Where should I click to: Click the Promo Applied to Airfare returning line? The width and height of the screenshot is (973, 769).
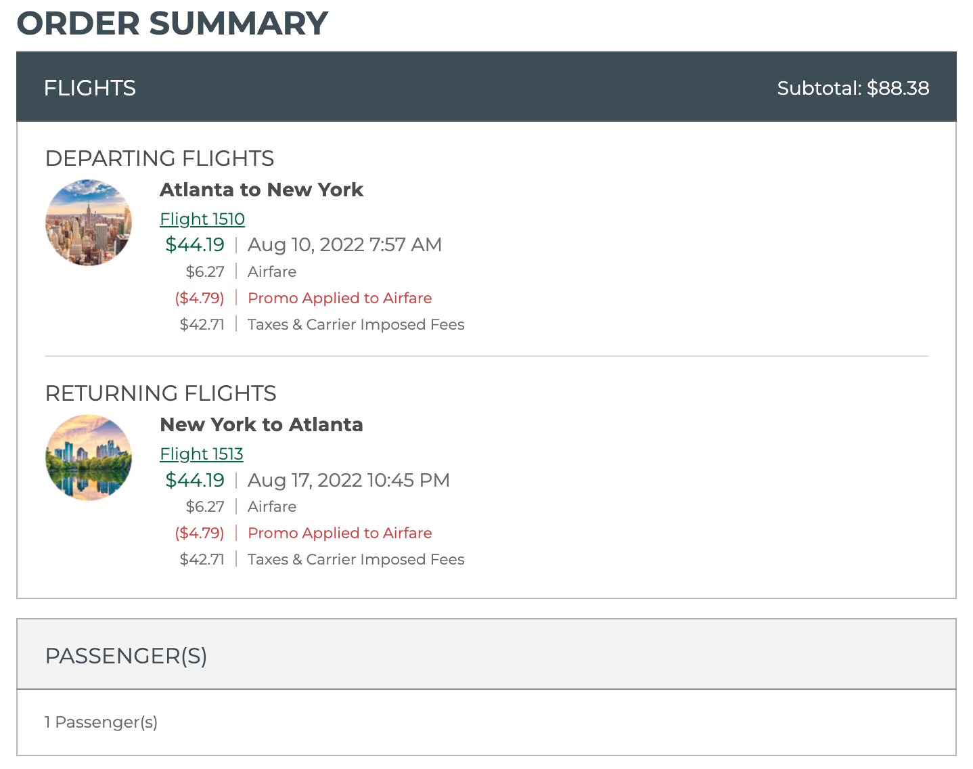339,533
